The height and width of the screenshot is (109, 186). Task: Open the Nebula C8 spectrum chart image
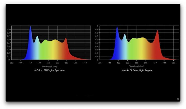click(139, 43)
